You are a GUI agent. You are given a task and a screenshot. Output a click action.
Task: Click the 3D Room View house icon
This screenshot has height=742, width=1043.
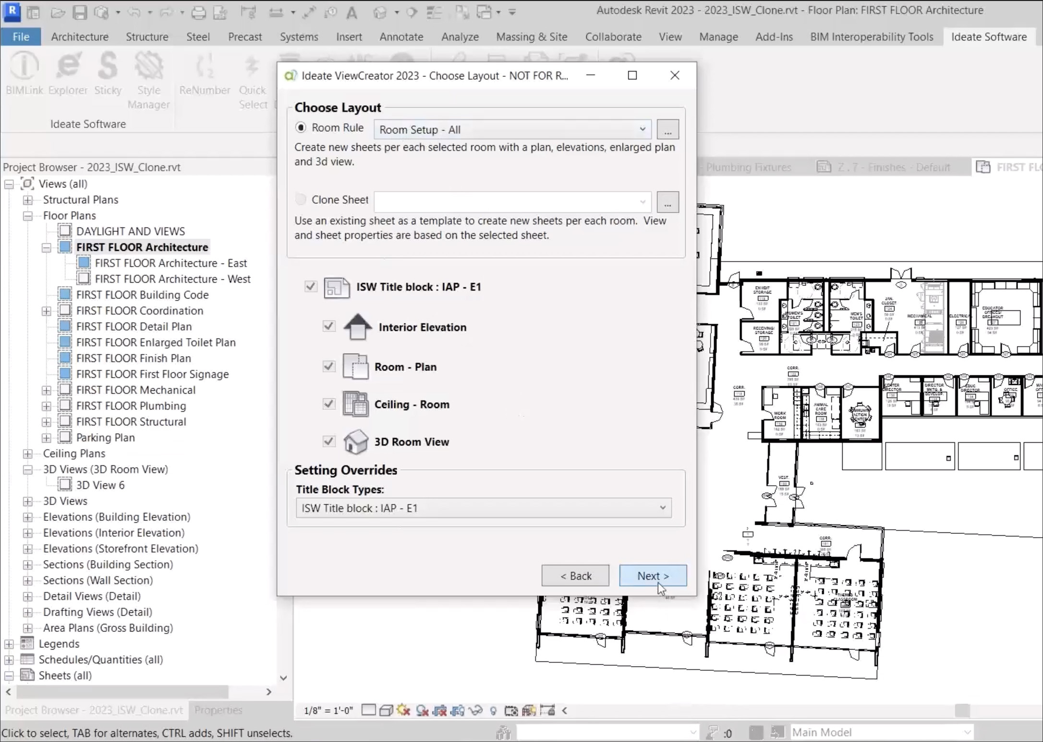coord(356,442)
